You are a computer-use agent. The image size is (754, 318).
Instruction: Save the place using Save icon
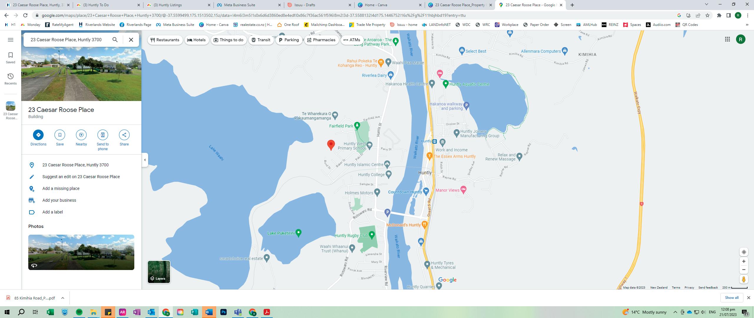[x=60, y=135]
